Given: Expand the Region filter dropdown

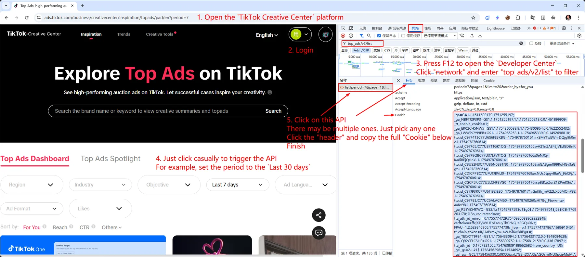Looking at the screenshot, I should point(32,185).
